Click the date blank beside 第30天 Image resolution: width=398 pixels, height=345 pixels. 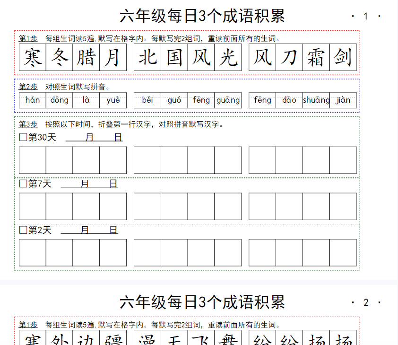[94, 138]
